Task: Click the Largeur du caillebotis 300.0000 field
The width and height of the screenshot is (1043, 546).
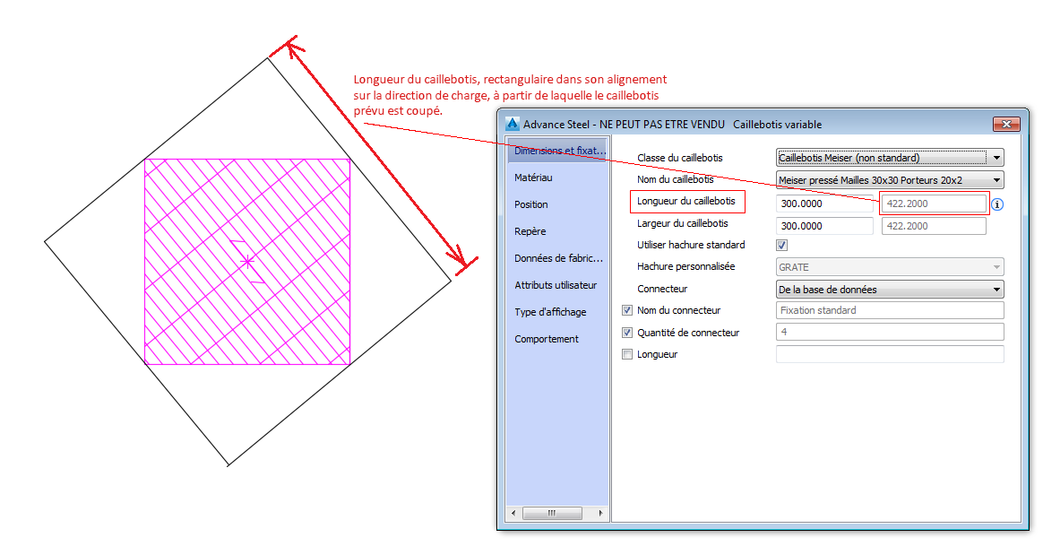Action: click(824, 226)
